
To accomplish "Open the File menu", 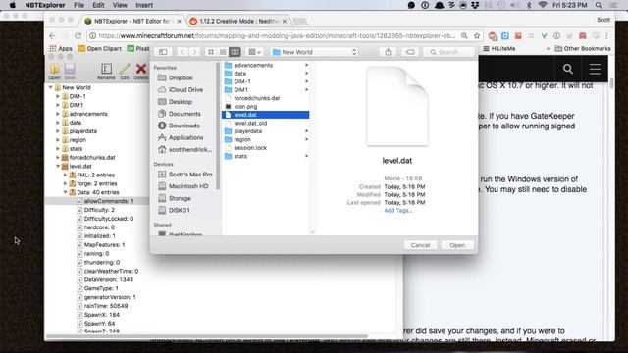I will (78, 5).
